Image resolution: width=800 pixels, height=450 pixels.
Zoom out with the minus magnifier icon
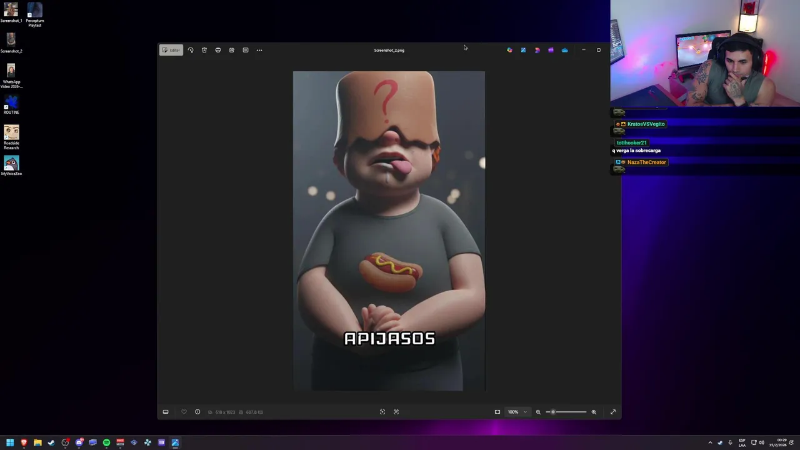coord(538,412)
